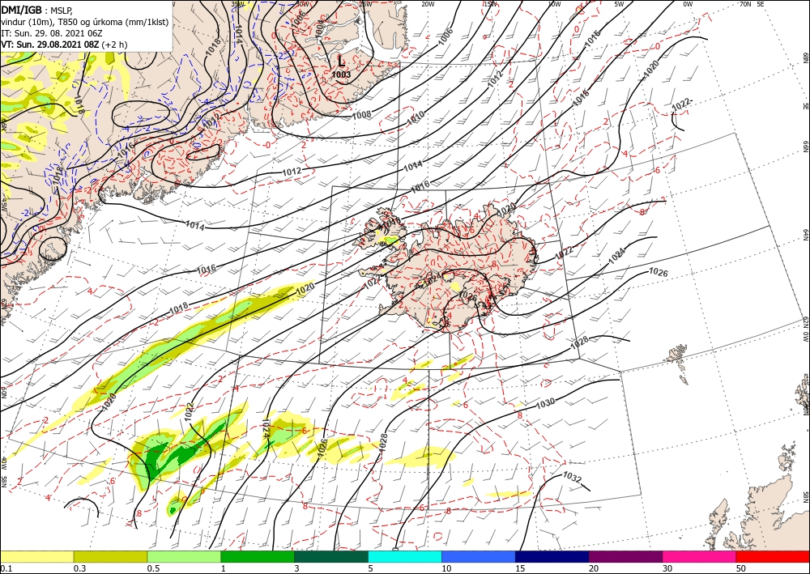Select the 'VT: Sun. 29.08.2021 08Z (+2 h)' line

click(64, 45)
